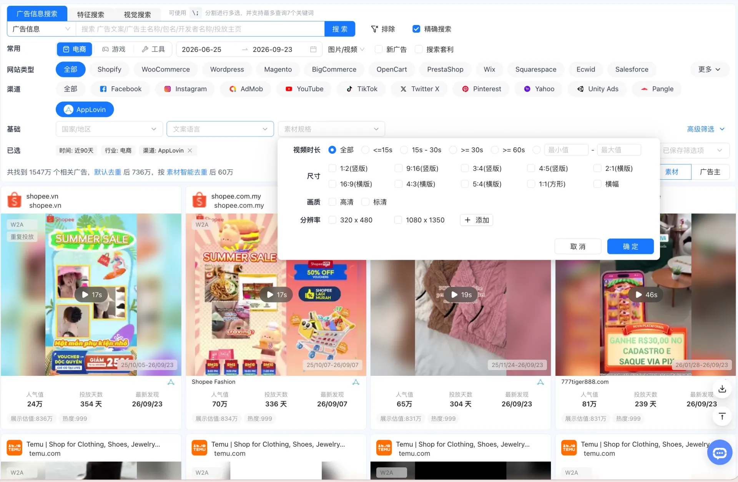Cancel with the 取消 button

(578, 246)
